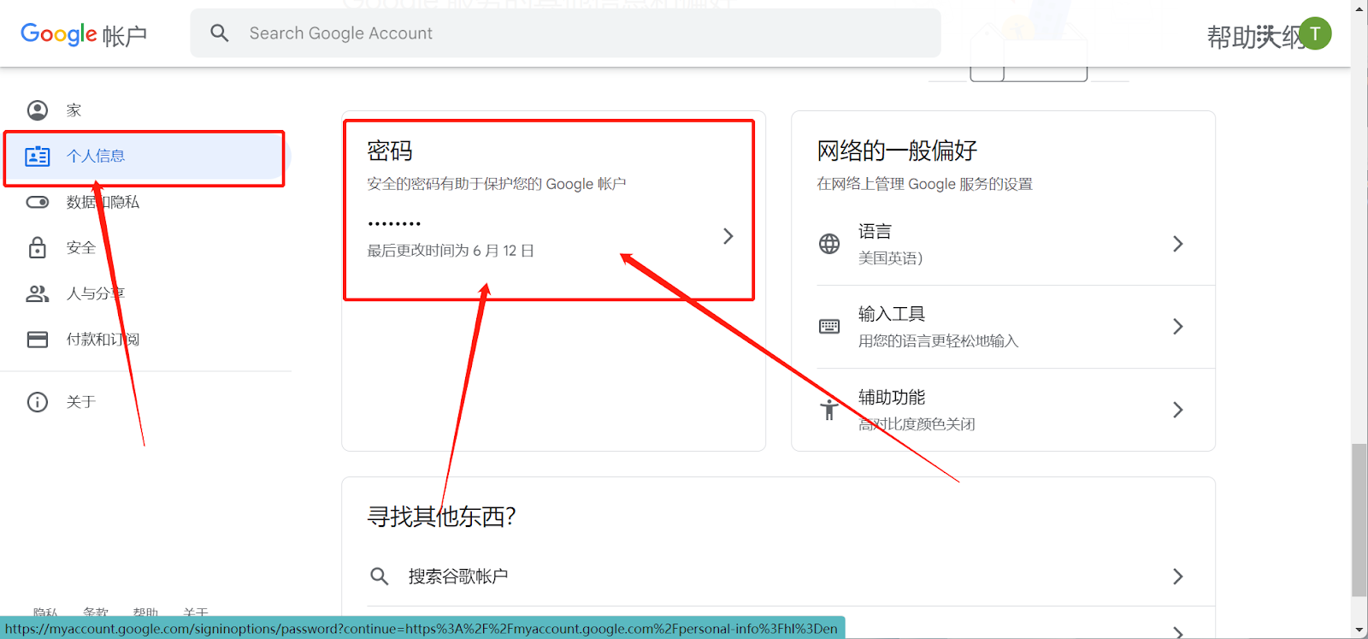Screen dimensions: 1368x639
Task: Click the masked password dots
Action: coord(394,224)
